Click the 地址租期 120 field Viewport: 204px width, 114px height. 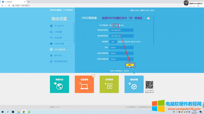point(113,42)
